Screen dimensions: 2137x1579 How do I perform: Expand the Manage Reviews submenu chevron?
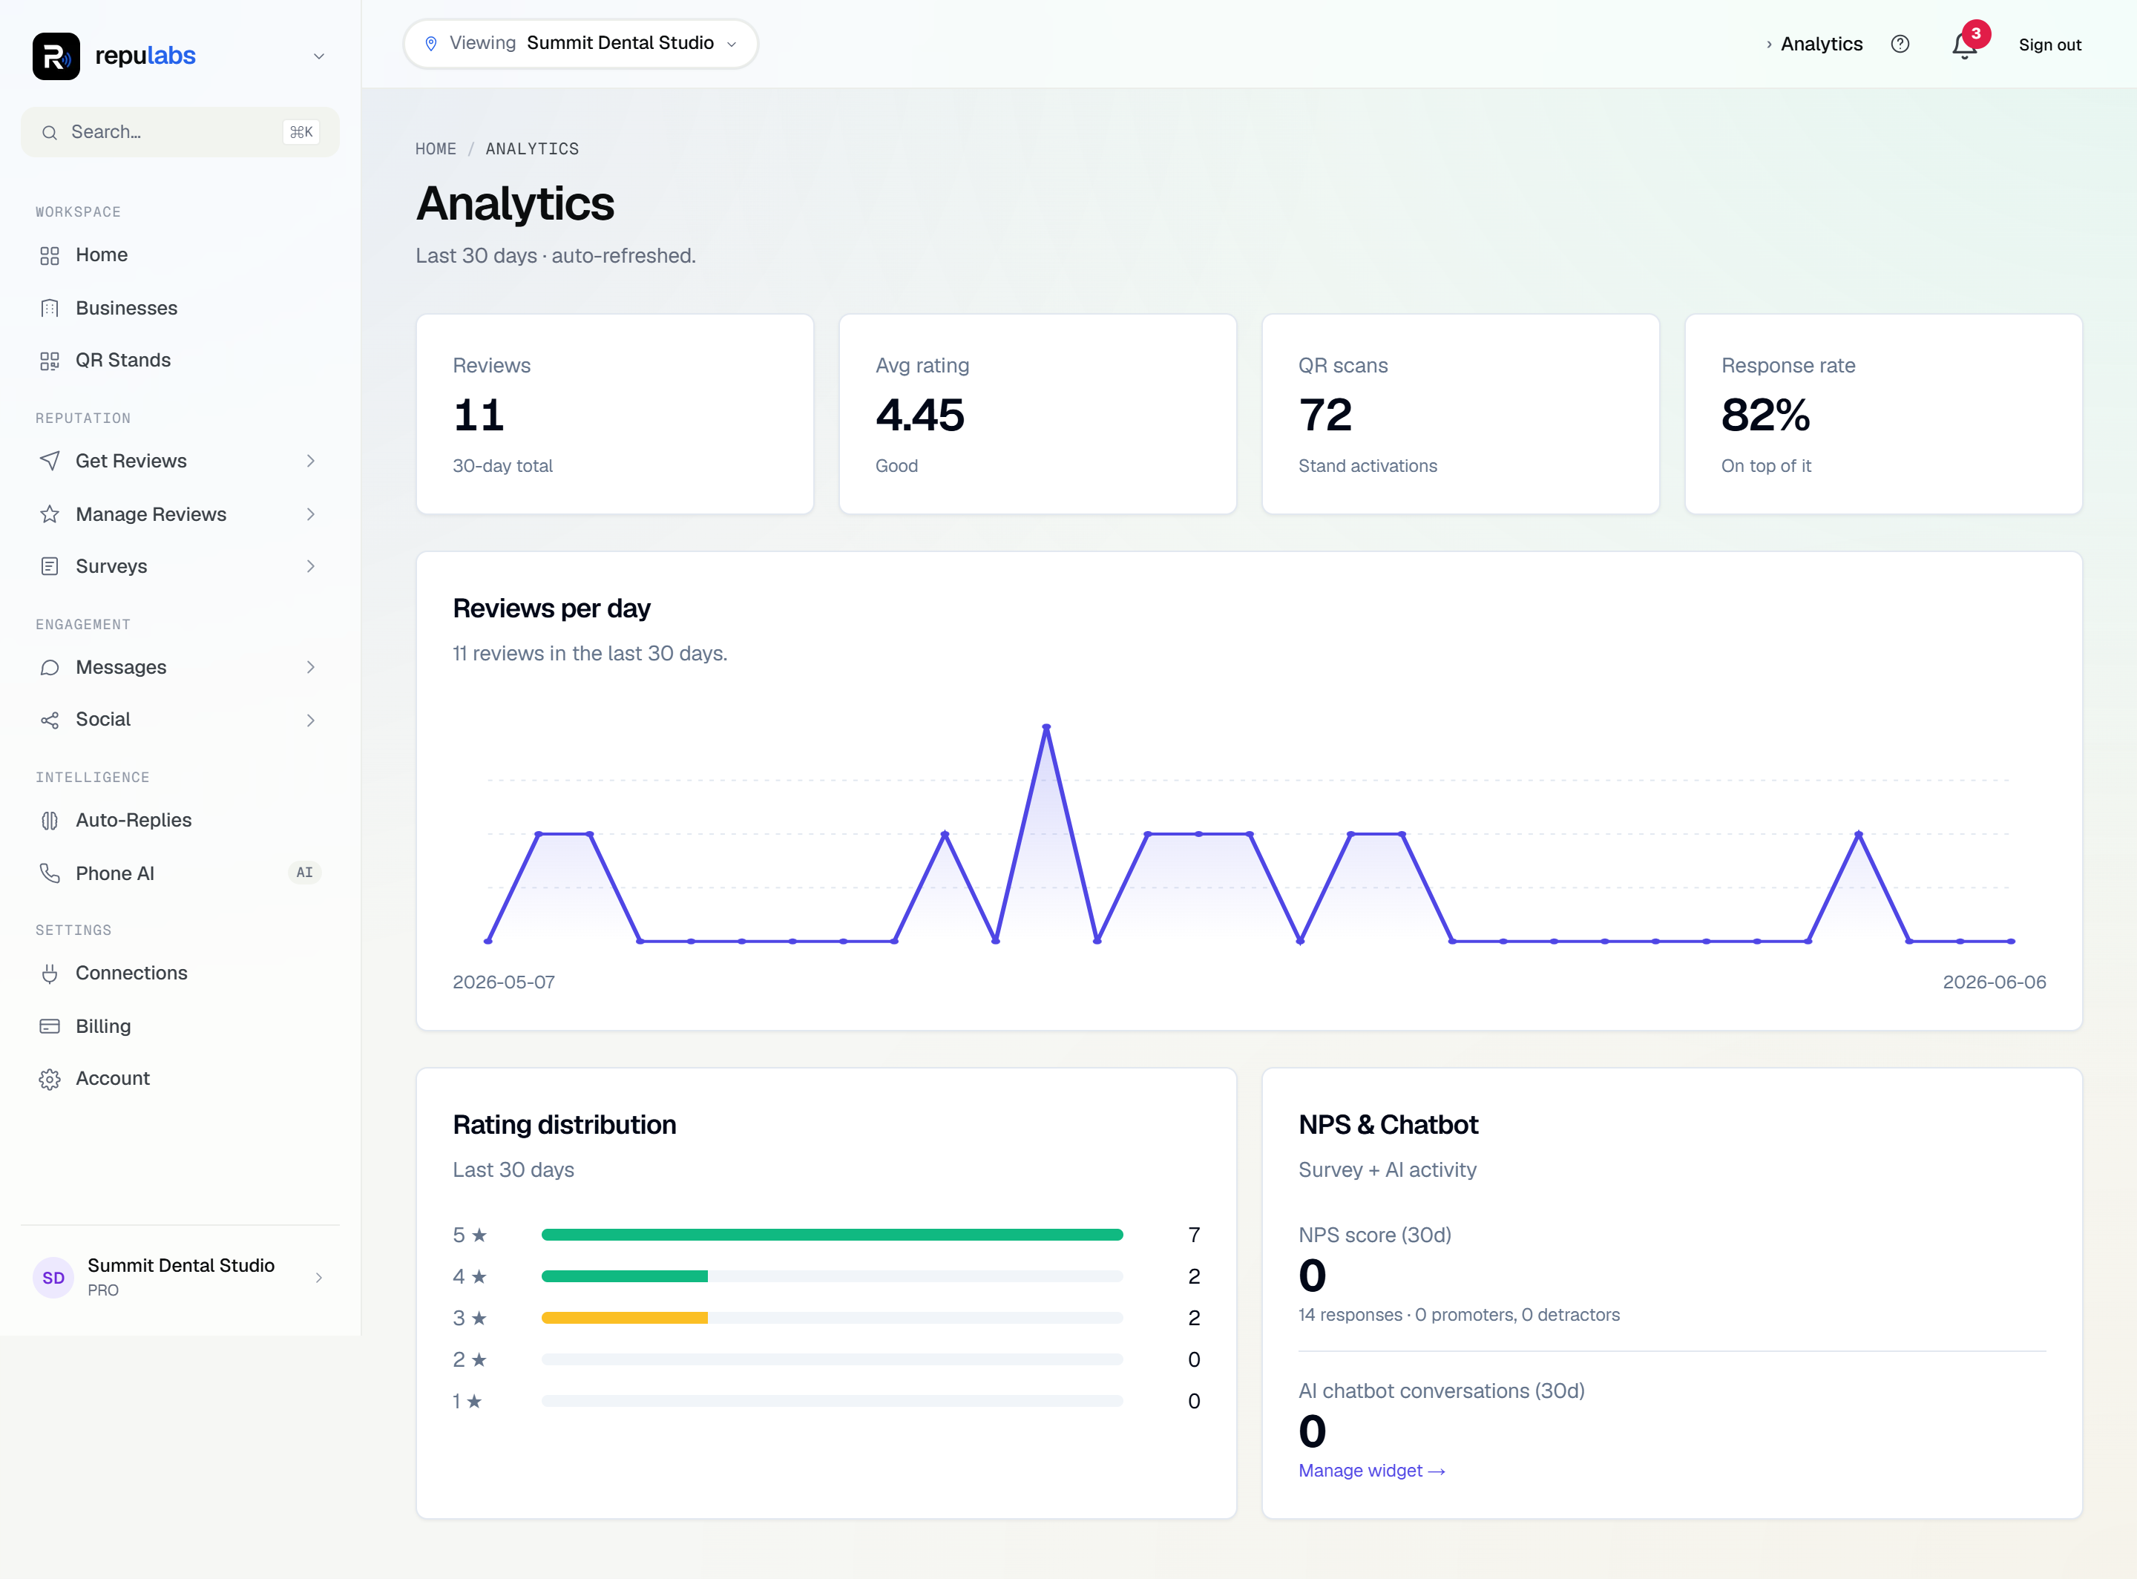[311, 514]
